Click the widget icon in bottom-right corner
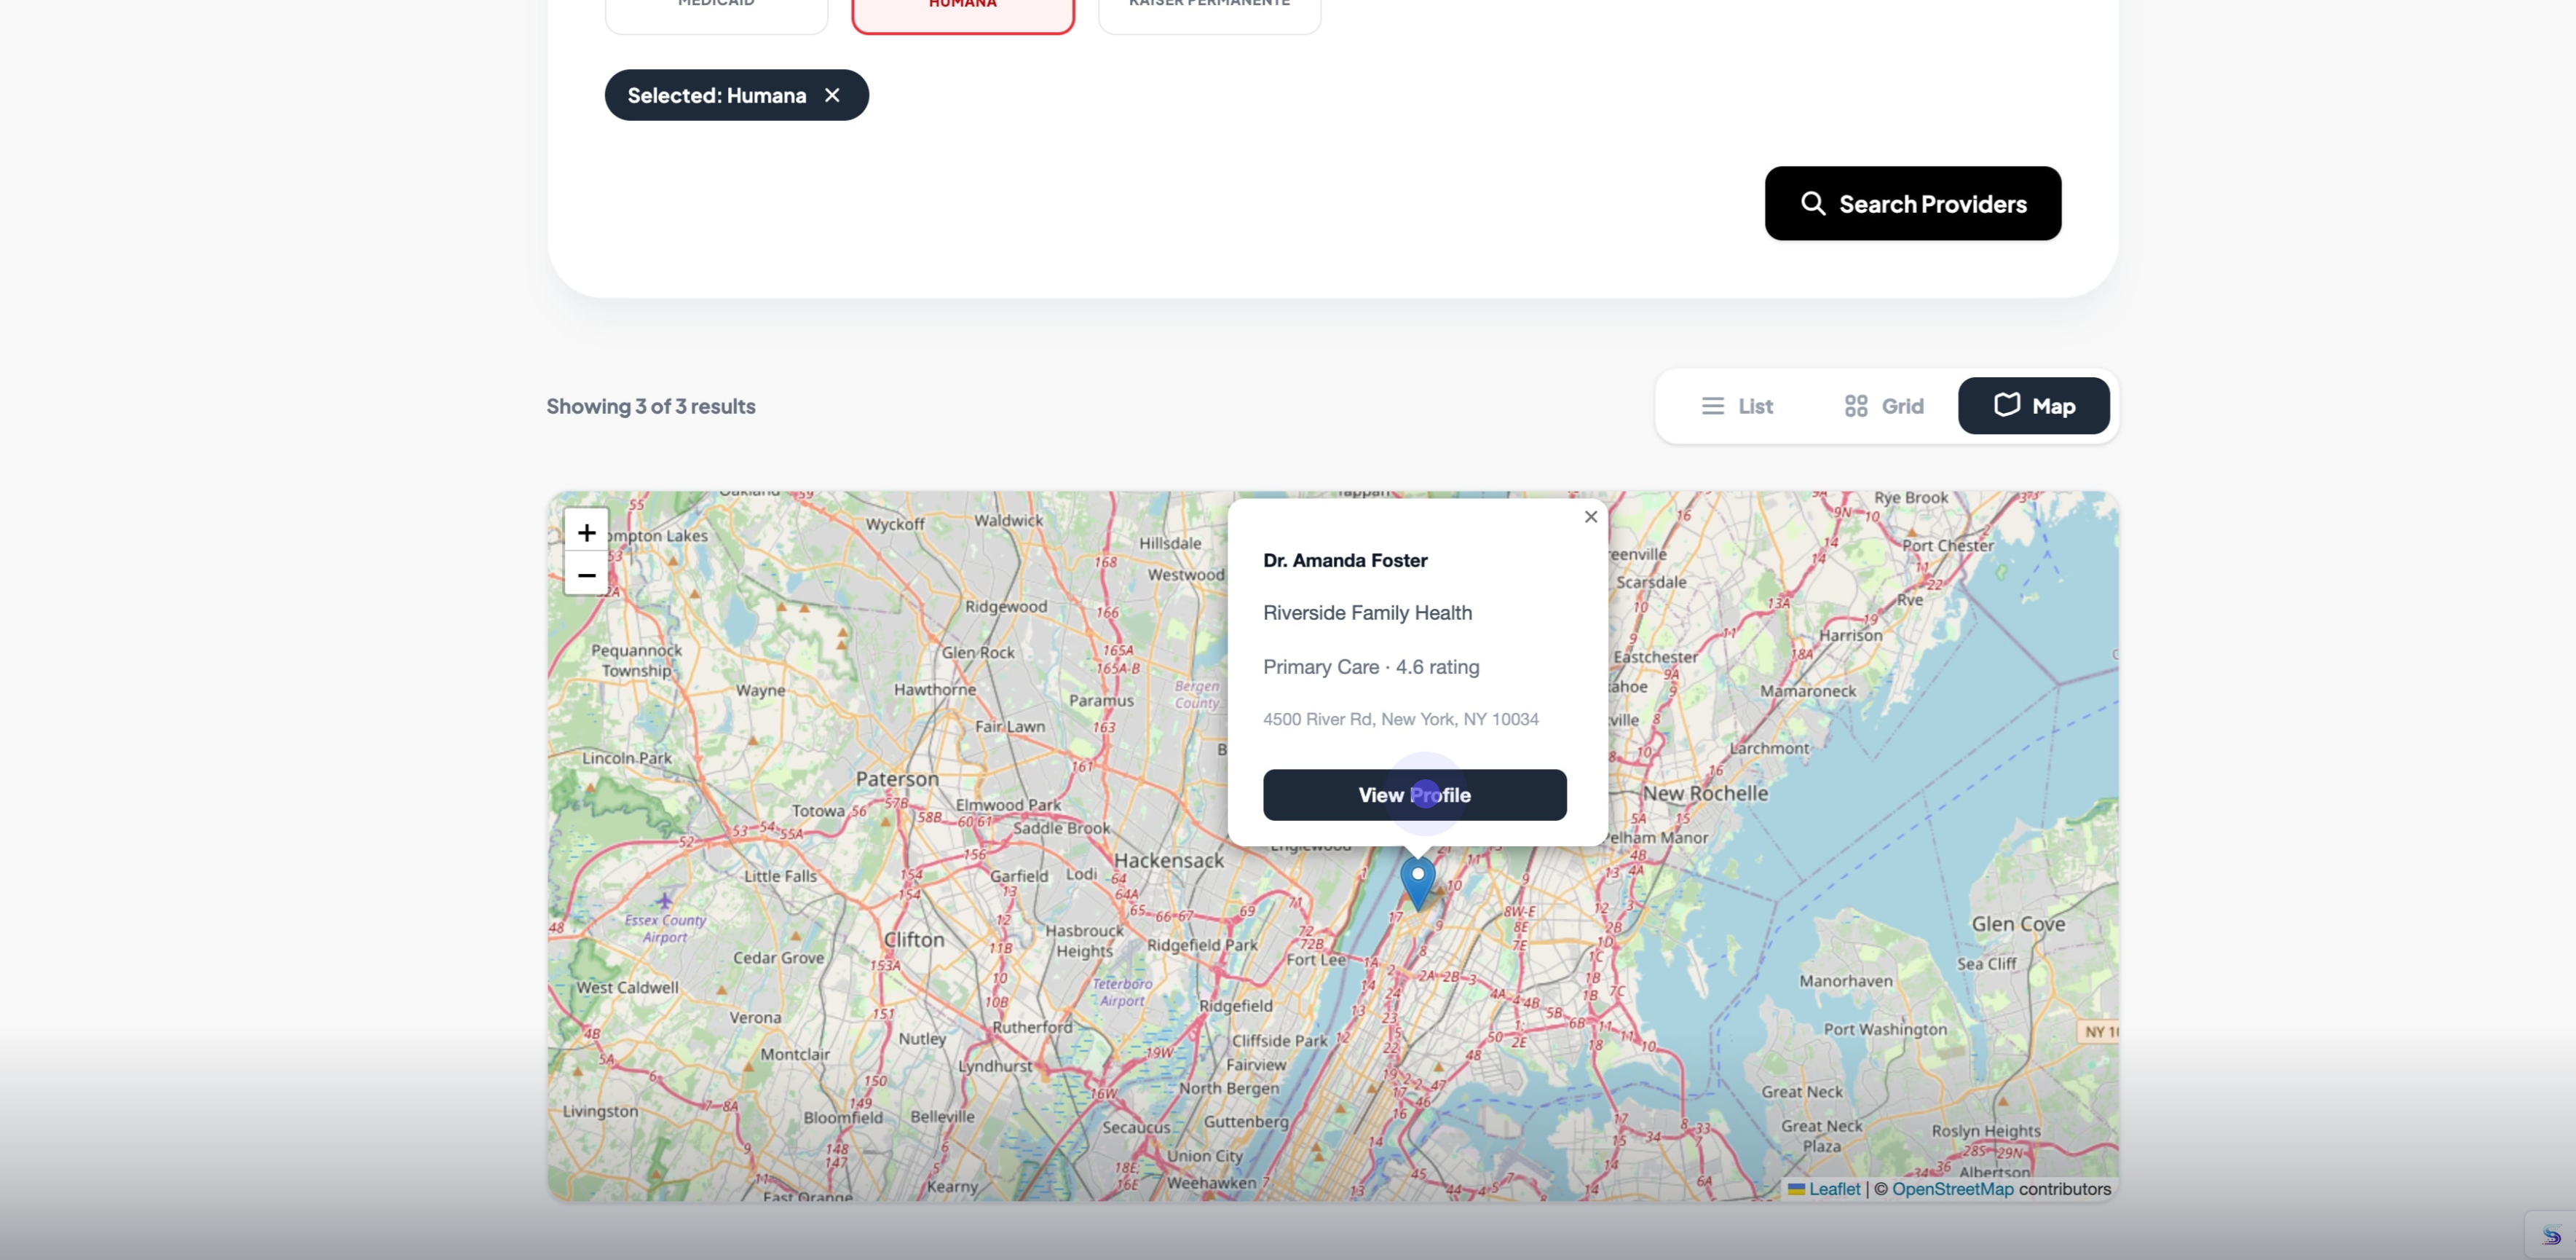The width and height of the screenshot is (2576, 1260). [x=2551, y=1236]
